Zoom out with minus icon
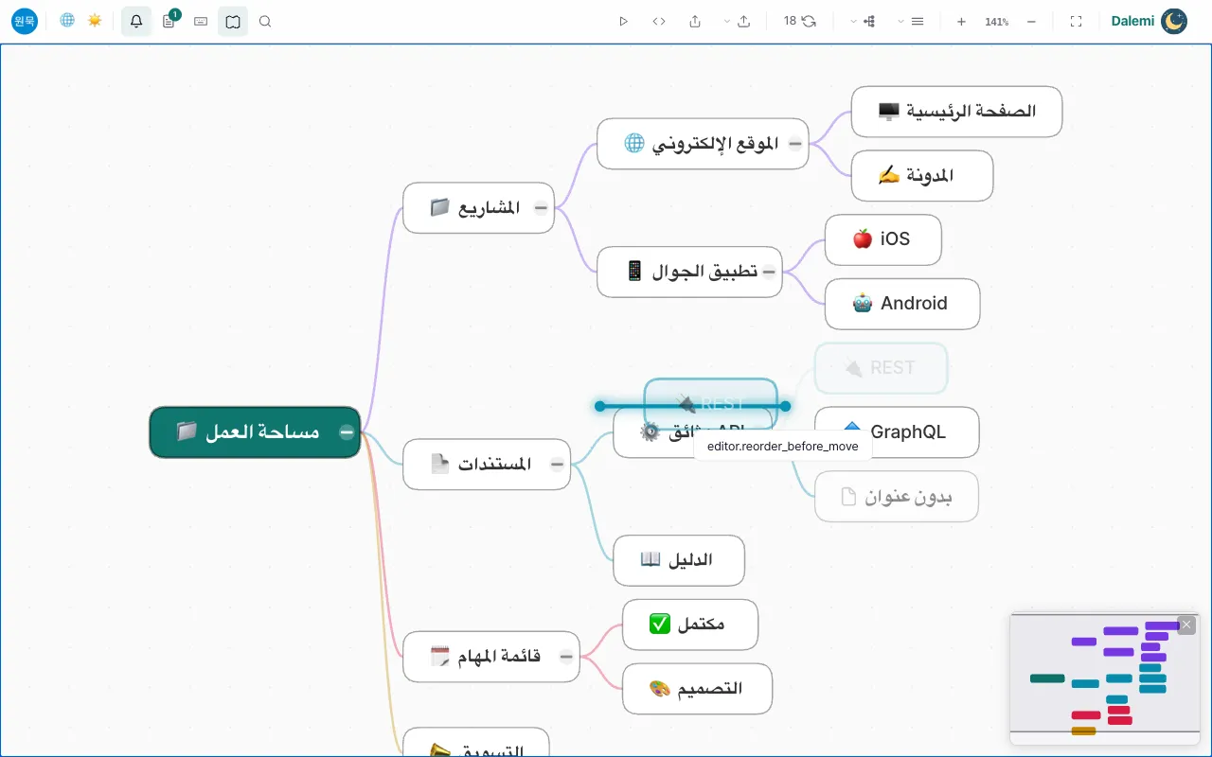 [1031, 21]
